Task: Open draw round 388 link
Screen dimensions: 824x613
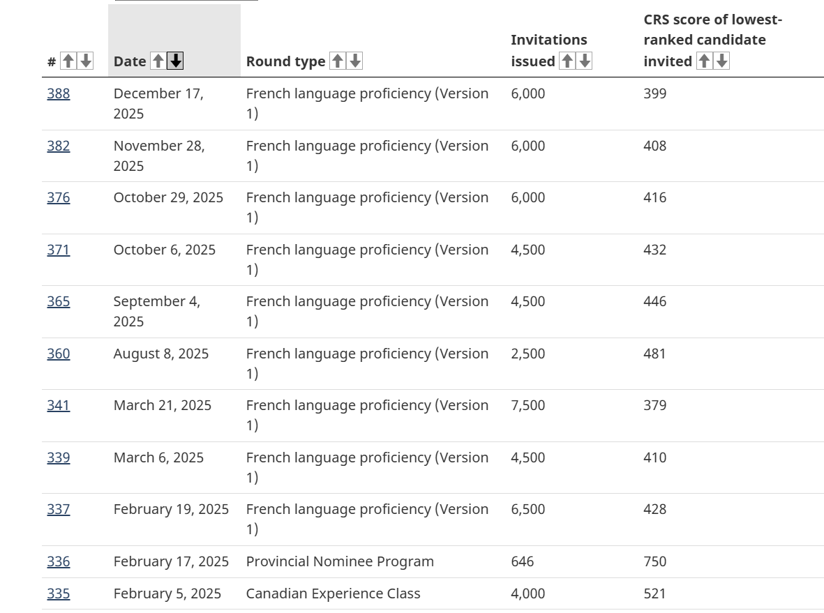Action: point(59,93)
